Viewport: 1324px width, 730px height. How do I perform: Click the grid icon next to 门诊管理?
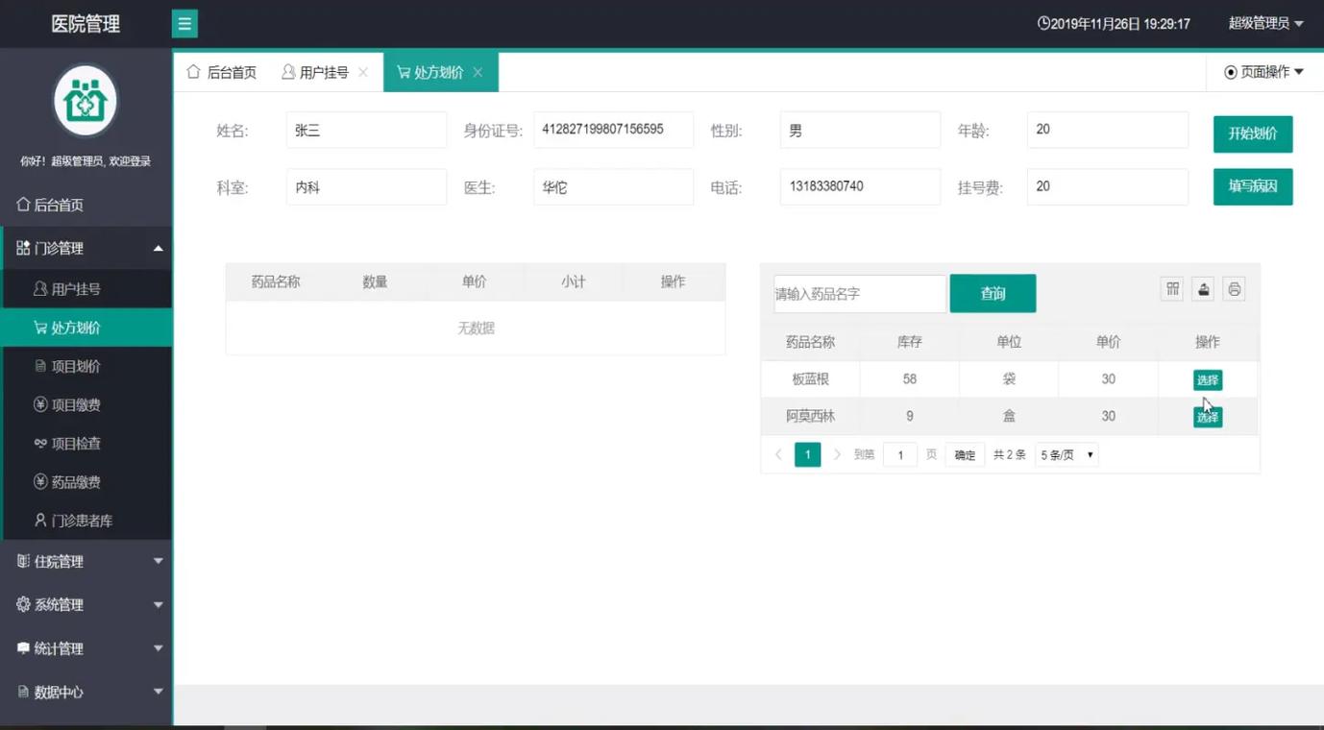click(21, 247)
